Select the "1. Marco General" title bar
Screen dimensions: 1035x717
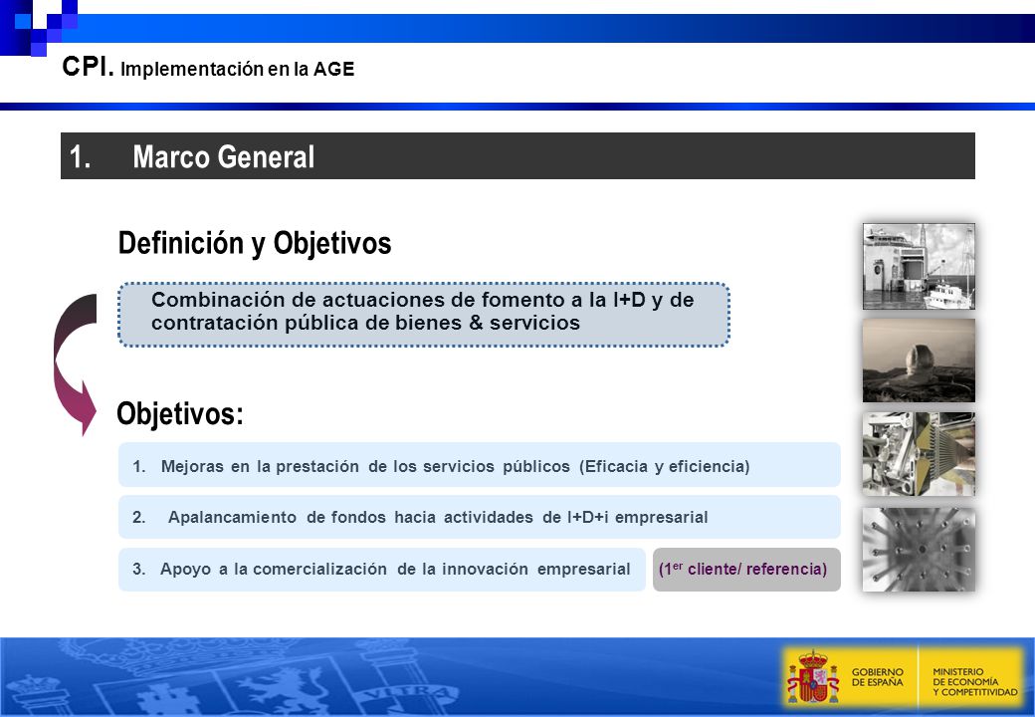pos(517,155)
